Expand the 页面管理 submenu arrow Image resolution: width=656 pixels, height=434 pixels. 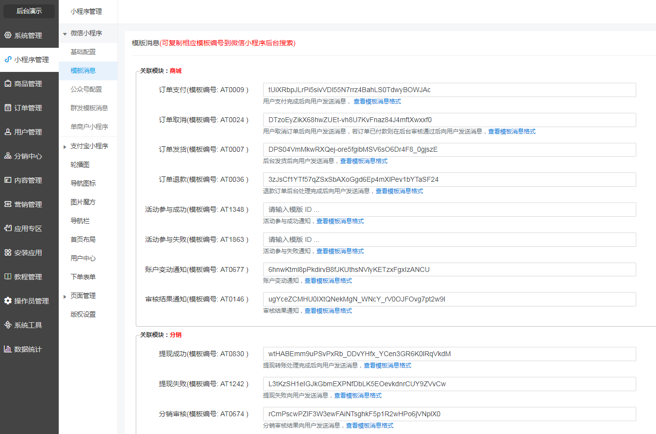coord(65,296)
